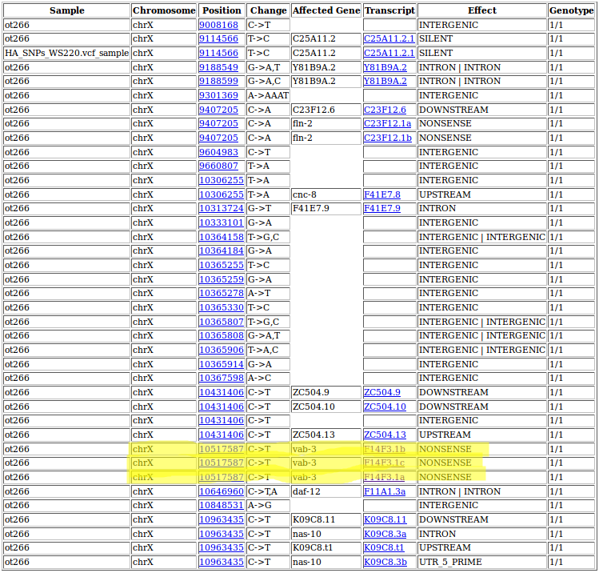Click highlighted transcript F14F3.1c
603x577 pixels.
click(385, 463)
